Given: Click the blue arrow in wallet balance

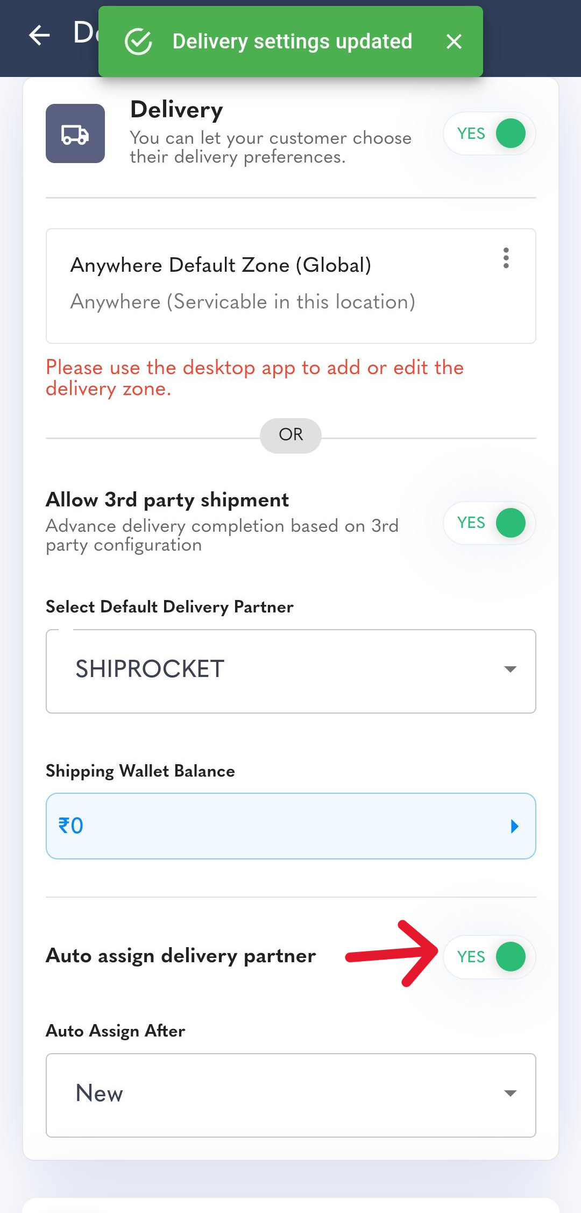Looking at the screenshot, I should pos(514,826).
